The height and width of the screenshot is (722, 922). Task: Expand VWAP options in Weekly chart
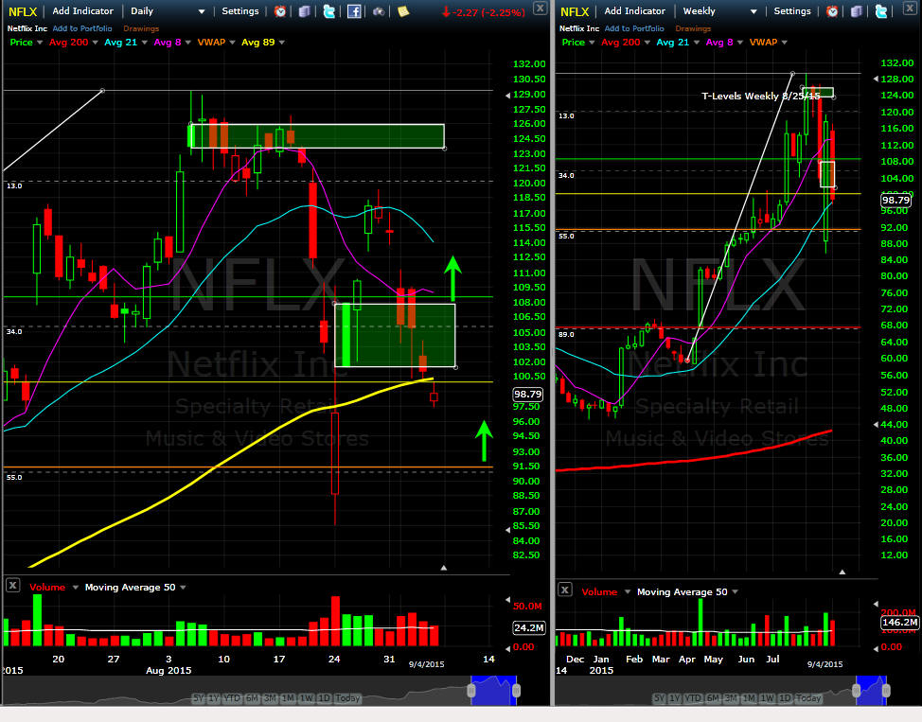(x=785, y=43)
